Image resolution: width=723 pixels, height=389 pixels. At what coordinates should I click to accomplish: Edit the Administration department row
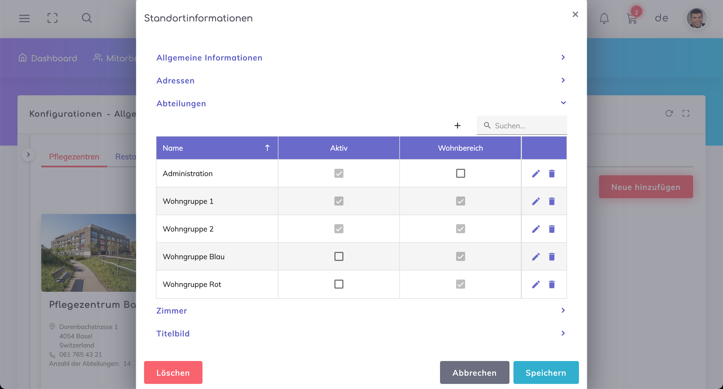[x=536, y=174]
